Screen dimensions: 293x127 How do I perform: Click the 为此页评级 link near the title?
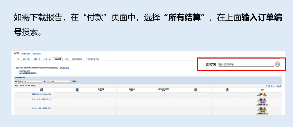point(37,54)
